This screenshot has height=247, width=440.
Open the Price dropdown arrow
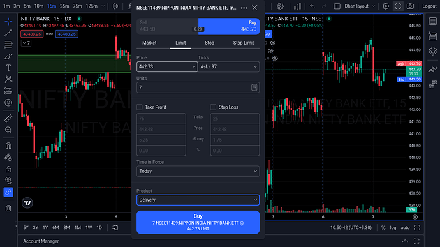[x=194, y=67]
